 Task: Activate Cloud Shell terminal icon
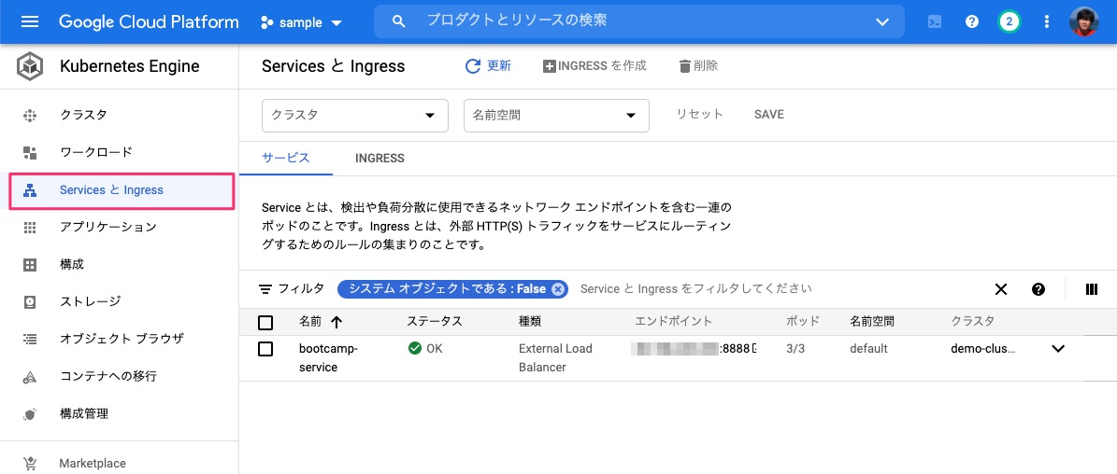pyautogui.click(x=935, y=21)
